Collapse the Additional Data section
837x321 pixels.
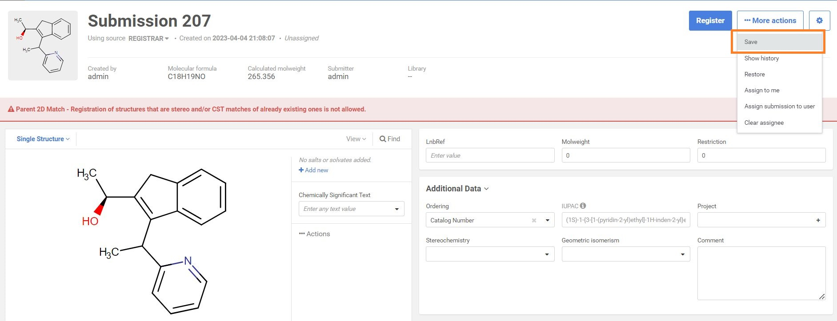(457, 189)
